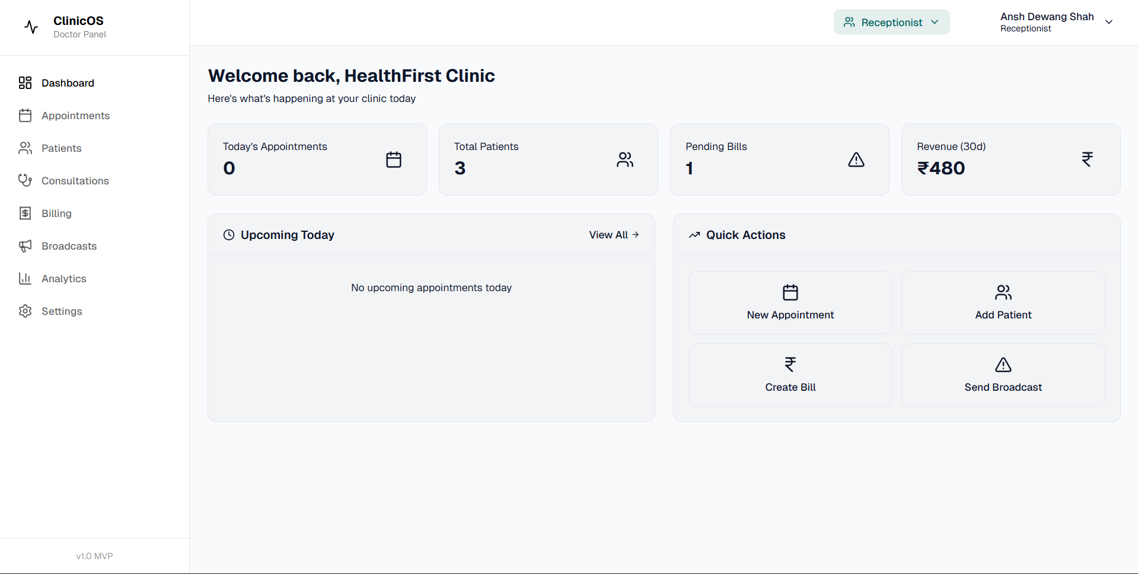Click the calendar icon in Today's Appointments card

[x=394, y=160]
